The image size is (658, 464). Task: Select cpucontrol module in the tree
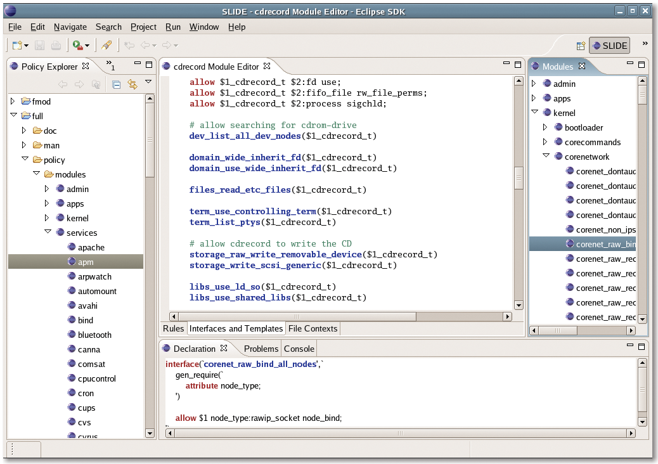pyautogui.click(x=96, y=378)
